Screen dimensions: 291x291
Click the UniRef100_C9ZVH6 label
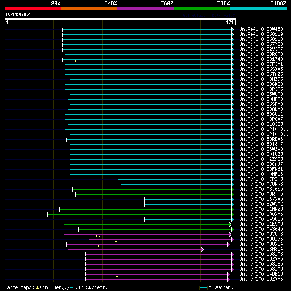click(x=261, y=279)
